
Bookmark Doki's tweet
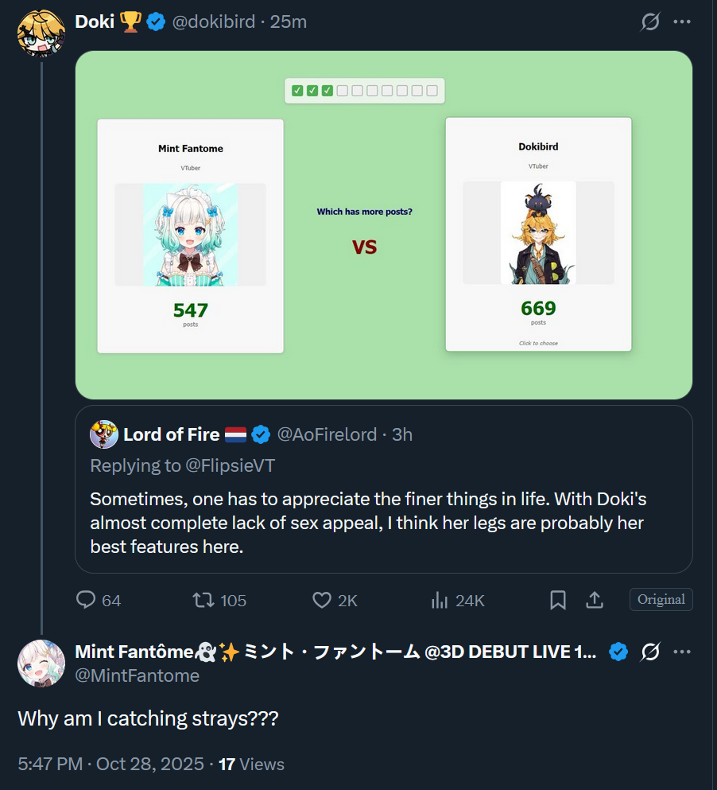pyautogui.click(x=557, y=600)
